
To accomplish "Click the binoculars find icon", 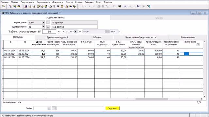I will [58, 6].
